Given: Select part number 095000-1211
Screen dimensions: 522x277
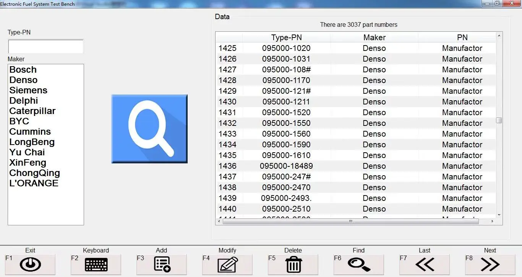Looking at the screenshot, I should [286, 102].
